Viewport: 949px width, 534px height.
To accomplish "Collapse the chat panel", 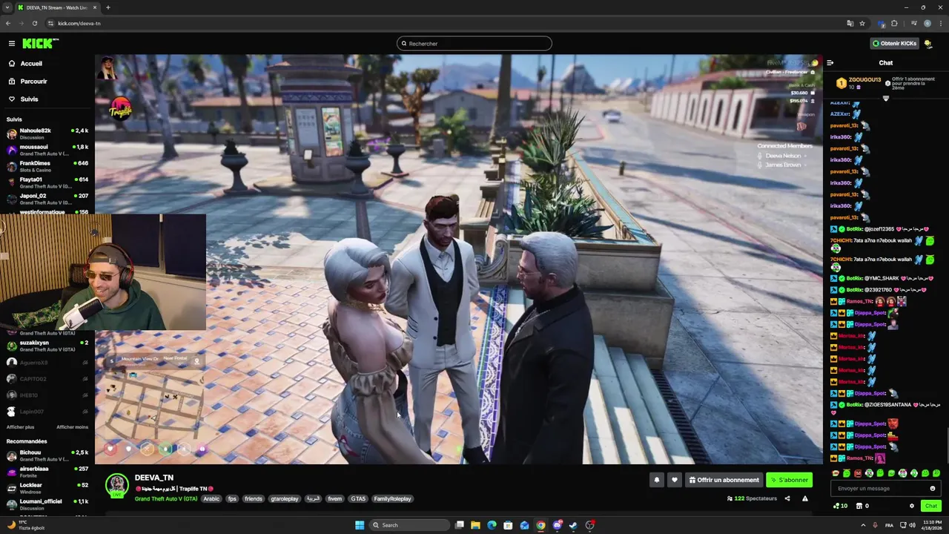I will click(830, 63).
